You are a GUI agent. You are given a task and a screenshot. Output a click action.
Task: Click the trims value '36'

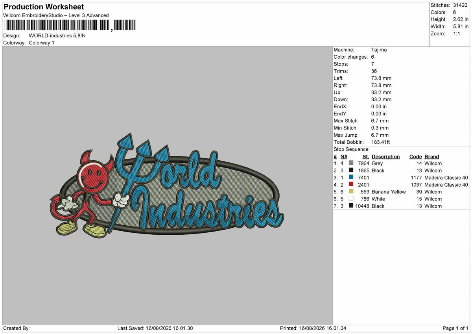pyautogui.click(x=374, y=71)
